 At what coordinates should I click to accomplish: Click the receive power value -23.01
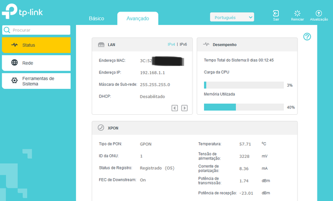click(246, 193)
